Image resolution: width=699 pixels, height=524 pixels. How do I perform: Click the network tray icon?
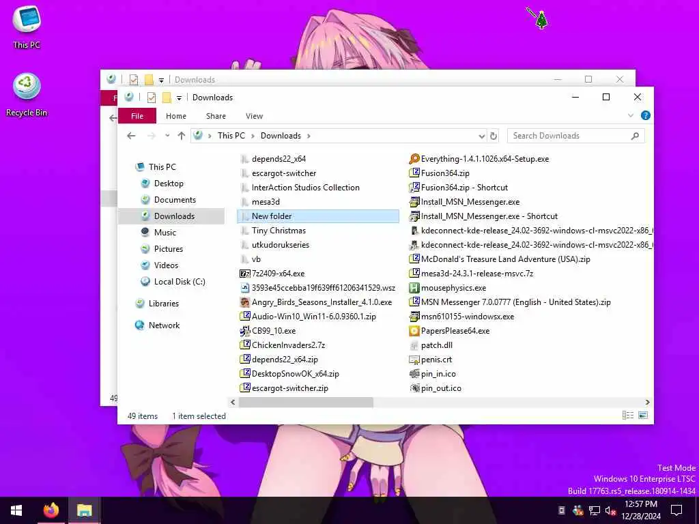595,510
